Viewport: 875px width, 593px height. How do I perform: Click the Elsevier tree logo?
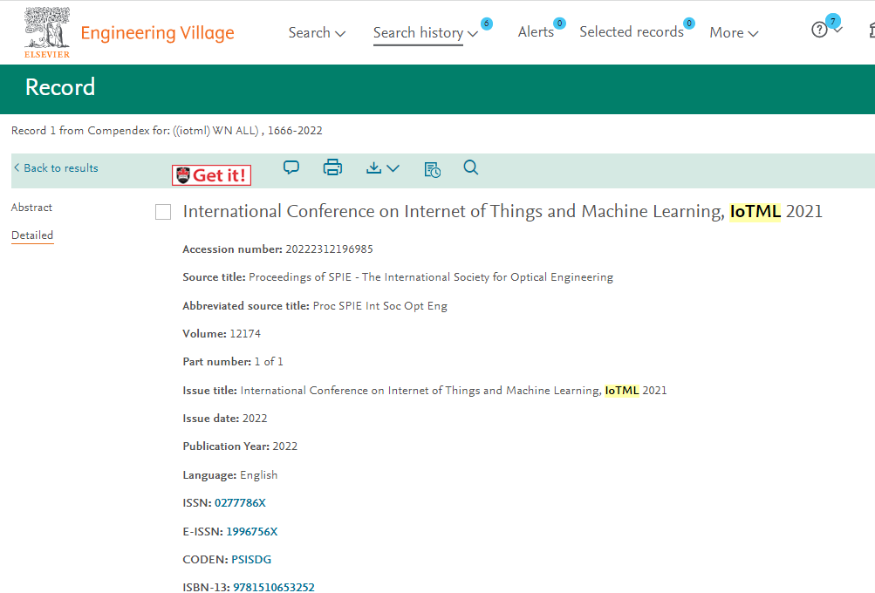(x=47, y=31)
